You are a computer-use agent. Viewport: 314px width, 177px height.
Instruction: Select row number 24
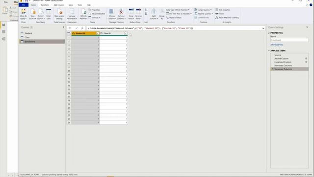[x=69, y=122]
